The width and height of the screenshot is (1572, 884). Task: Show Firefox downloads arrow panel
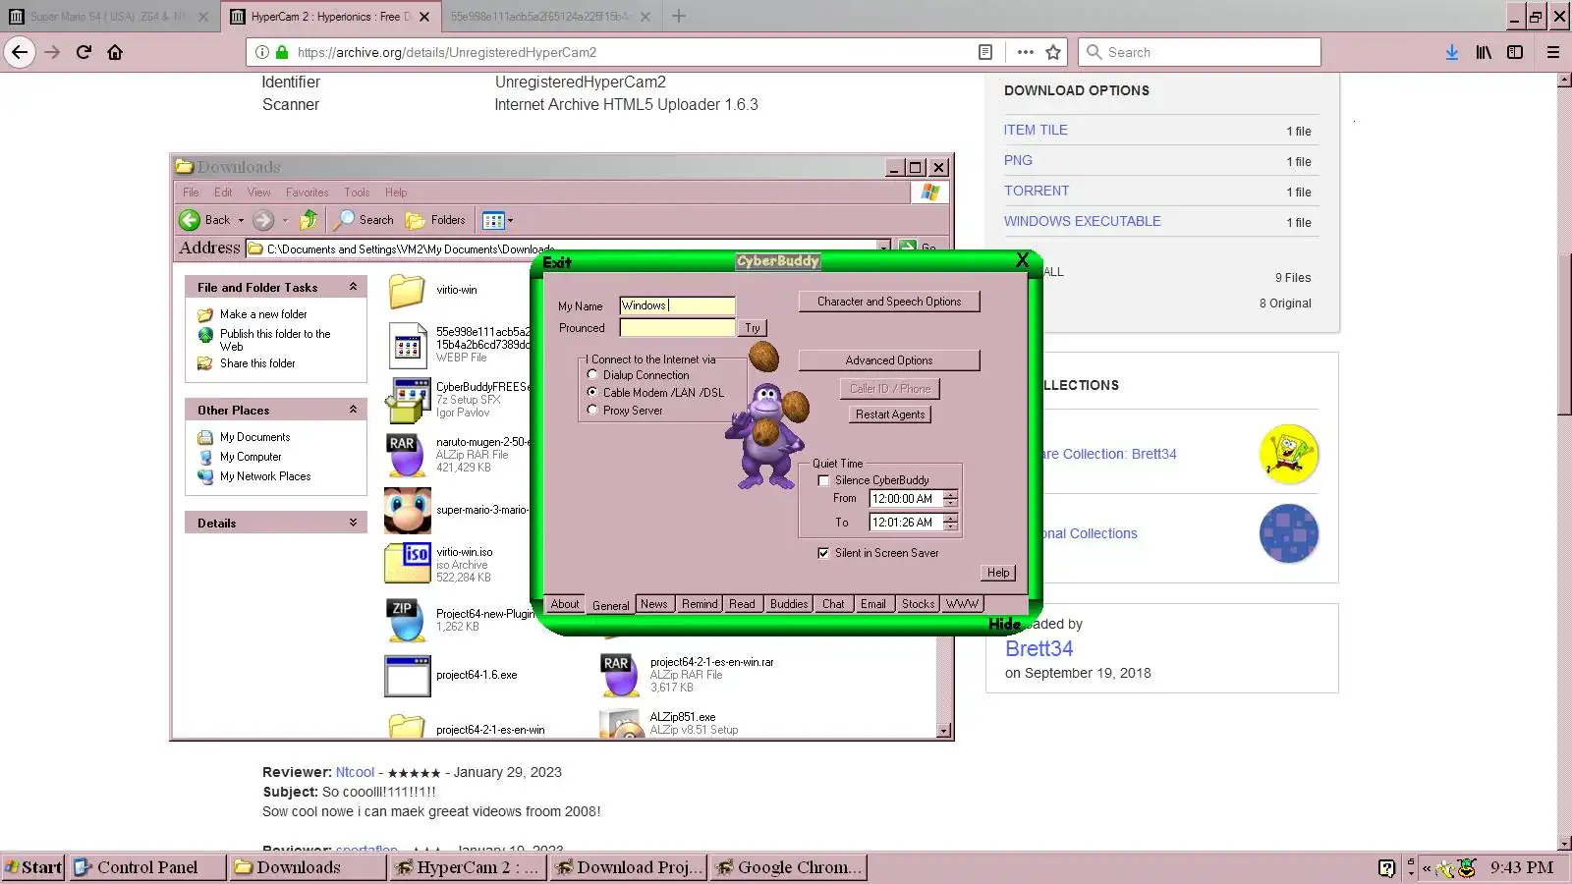tap(1452, 52)
